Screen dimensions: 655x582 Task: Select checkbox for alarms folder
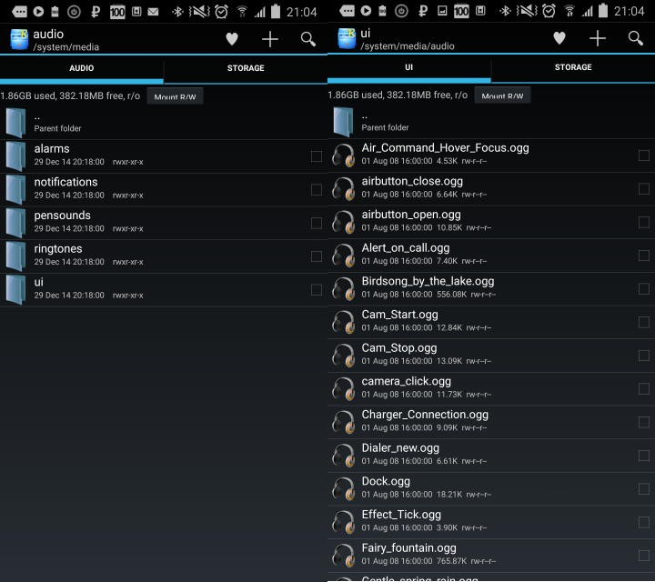click(x=317, y=156)
